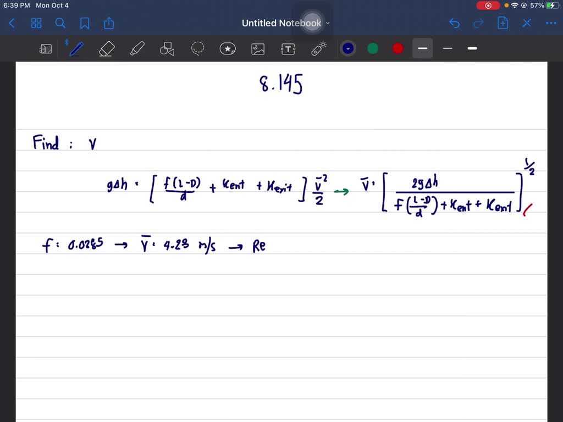The image size is (563, 422).
Task: Insert an image with the Image tool
Action: coord(258,49)
